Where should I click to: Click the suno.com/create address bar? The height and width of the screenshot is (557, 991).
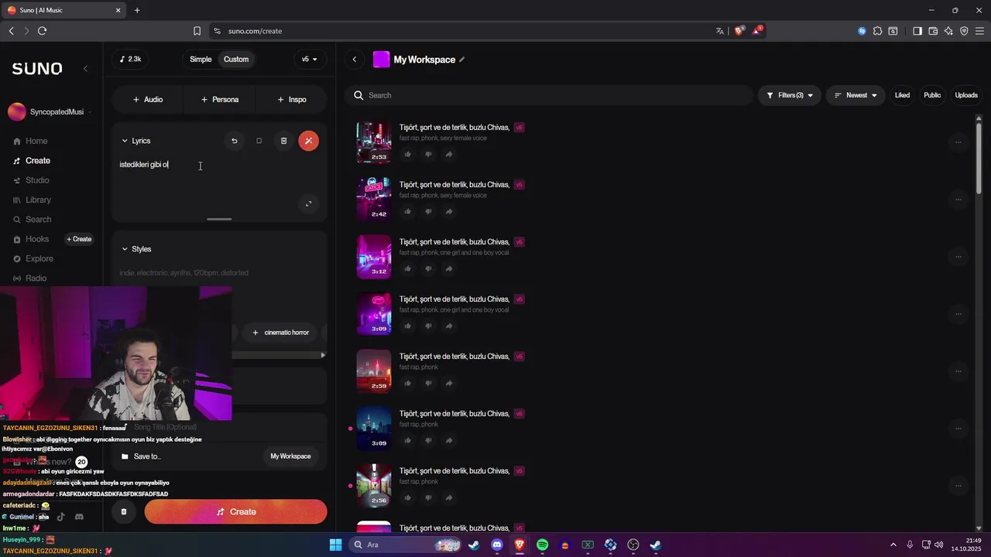(465, 31)
